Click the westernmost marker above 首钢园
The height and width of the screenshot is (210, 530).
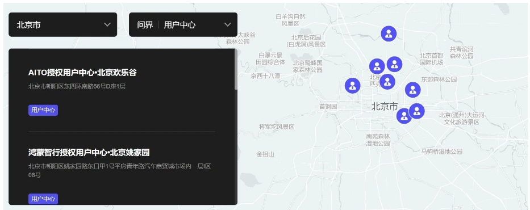point(353,86)
